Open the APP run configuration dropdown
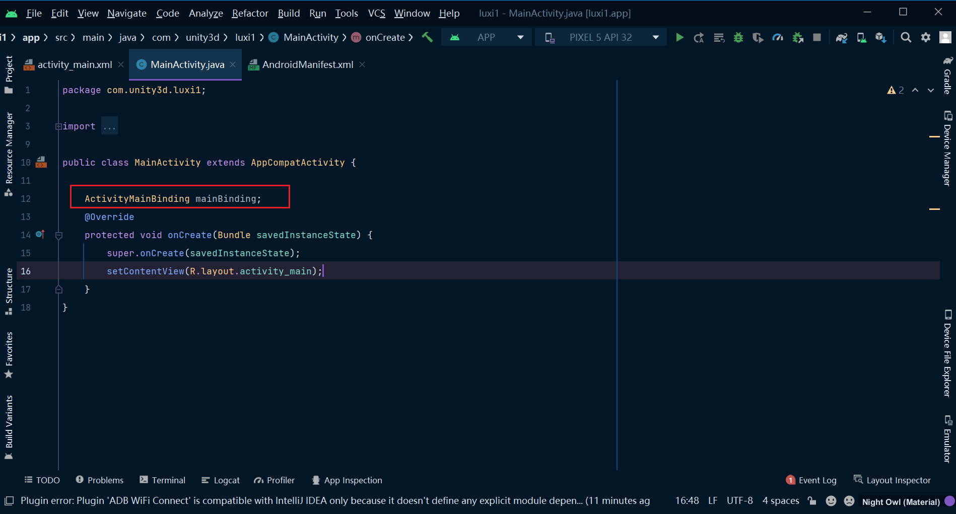The width and height of the screenshot is (956, 514). (487, 37)
